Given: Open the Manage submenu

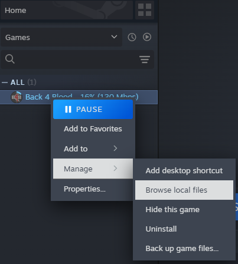Looking at the screenshot, I should (x=93, y=169).
